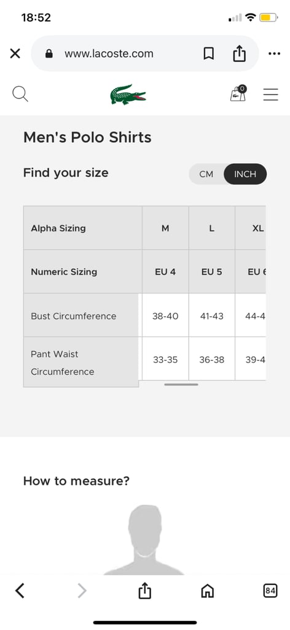Tap the EU 5 numeric sizing cell
The width and height of the screenshot is (290, 630).
pyautogui.click(x=212, y=271)
